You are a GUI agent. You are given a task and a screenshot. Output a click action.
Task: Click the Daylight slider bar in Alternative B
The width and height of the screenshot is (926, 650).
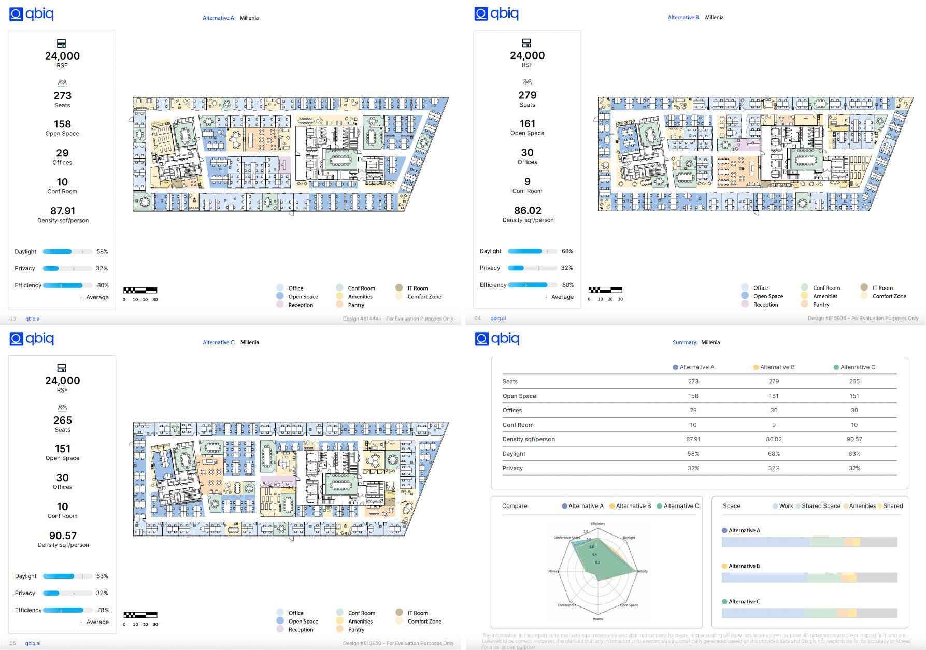pos(532,251)
